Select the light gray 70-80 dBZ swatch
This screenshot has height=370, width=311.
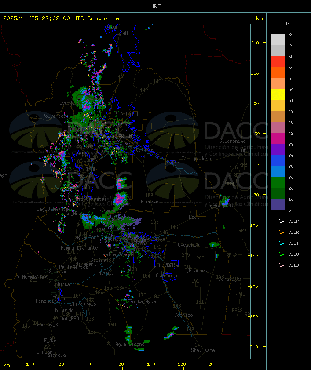pos(278,40)
